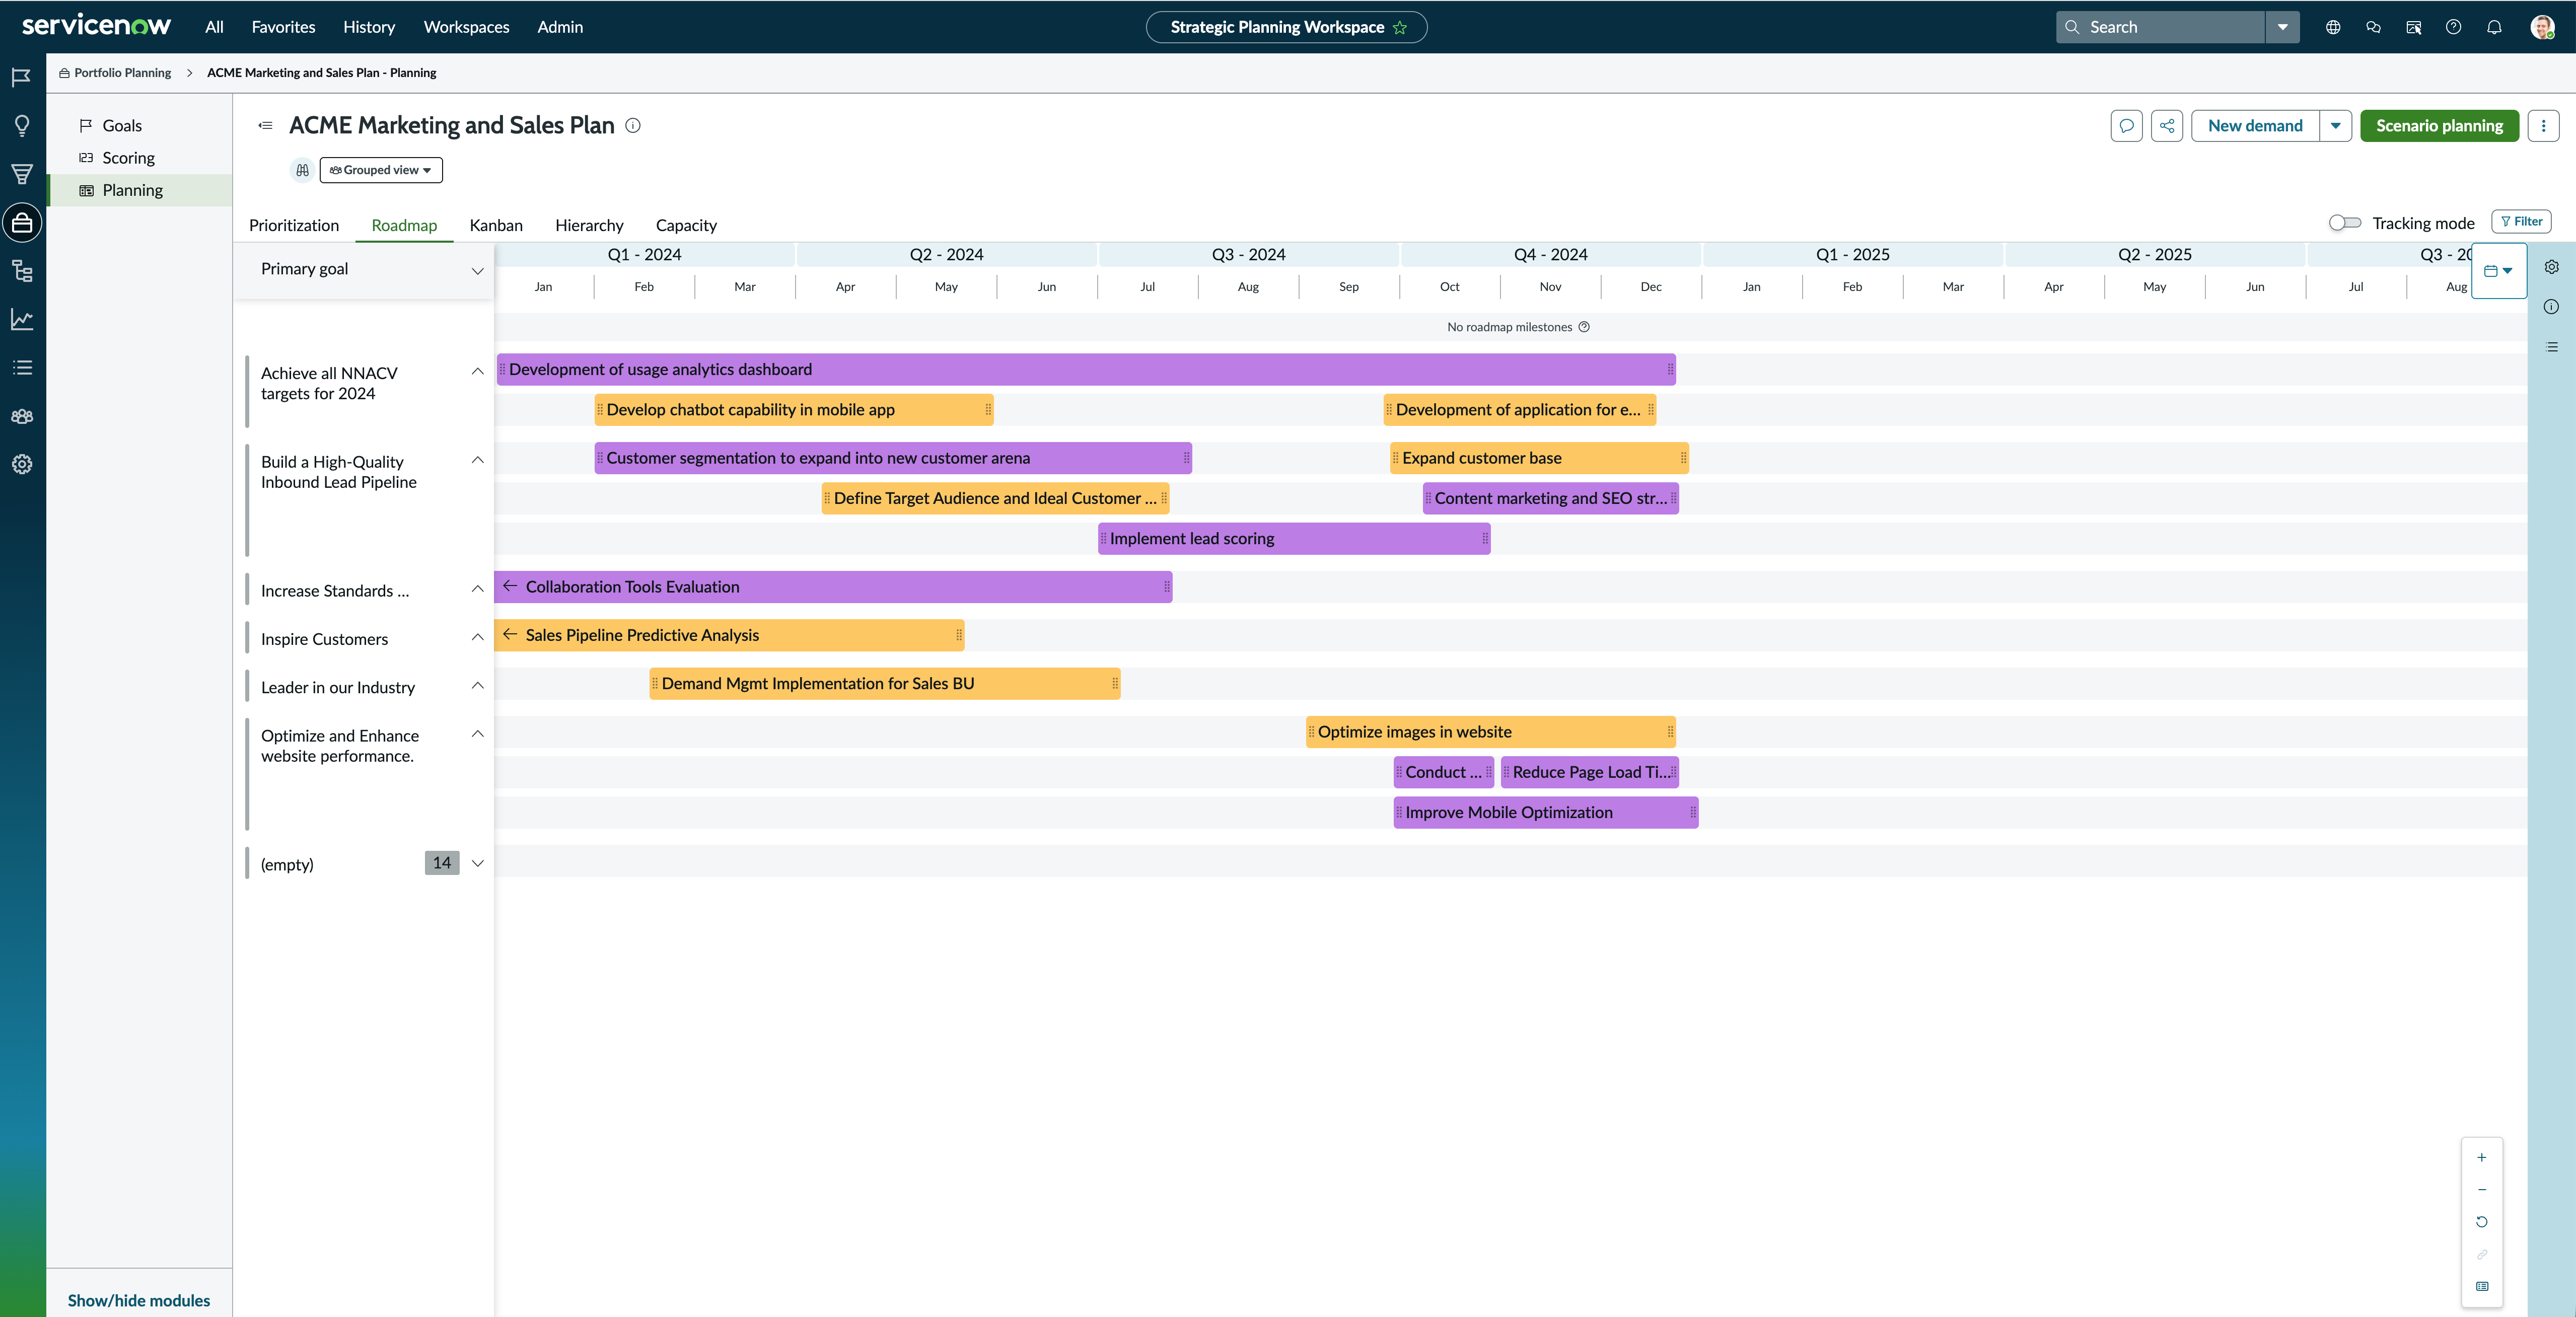The width and height of the screenshot is (2576, 1317).
Task: Click the table icon below the zoom controls
Action: click(2482, 1286)
